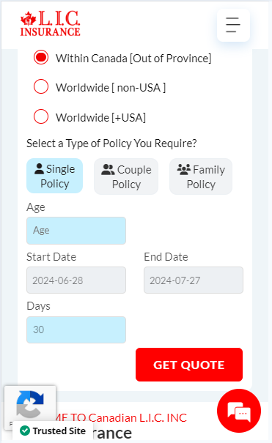Open the Start Date picker field
The image size is (272, 443).
coord(76,280)
